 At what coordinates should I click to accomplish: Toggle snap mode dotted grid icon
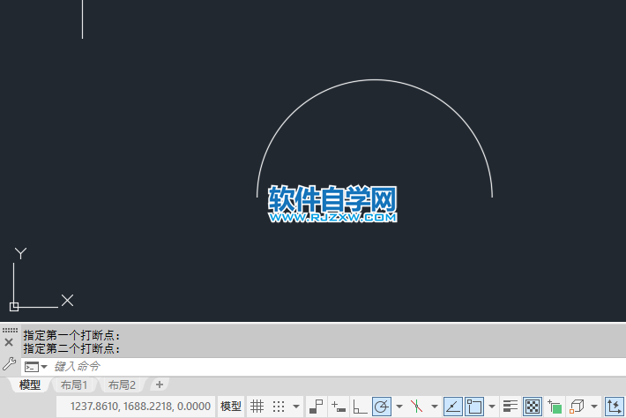[x=279, y=407]
